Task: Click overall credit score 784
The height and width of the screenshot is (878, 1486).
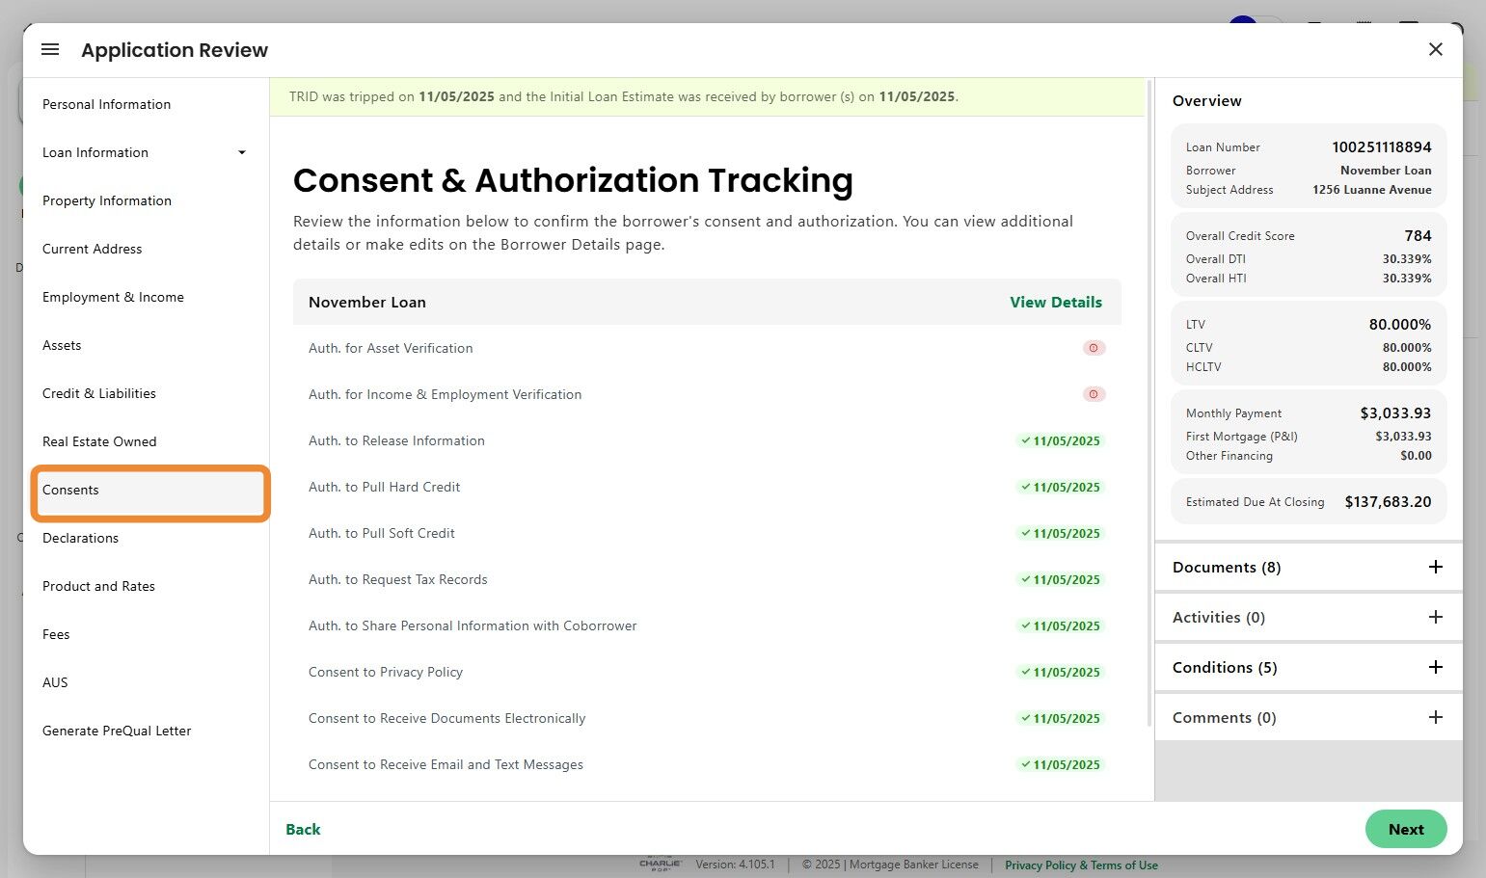Action: coord(1418,236)
